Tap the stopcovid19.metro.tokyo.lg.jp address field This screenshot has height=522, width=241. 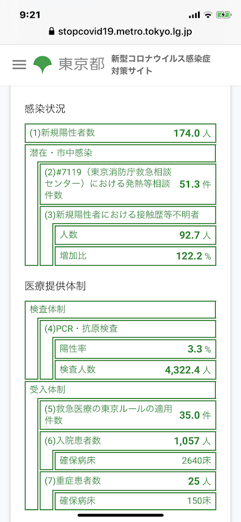point(121,32)
